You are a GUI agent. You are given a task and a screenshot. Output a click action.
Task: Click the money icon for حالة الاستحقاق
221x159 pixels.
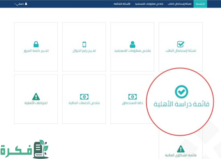pos(132,97)
